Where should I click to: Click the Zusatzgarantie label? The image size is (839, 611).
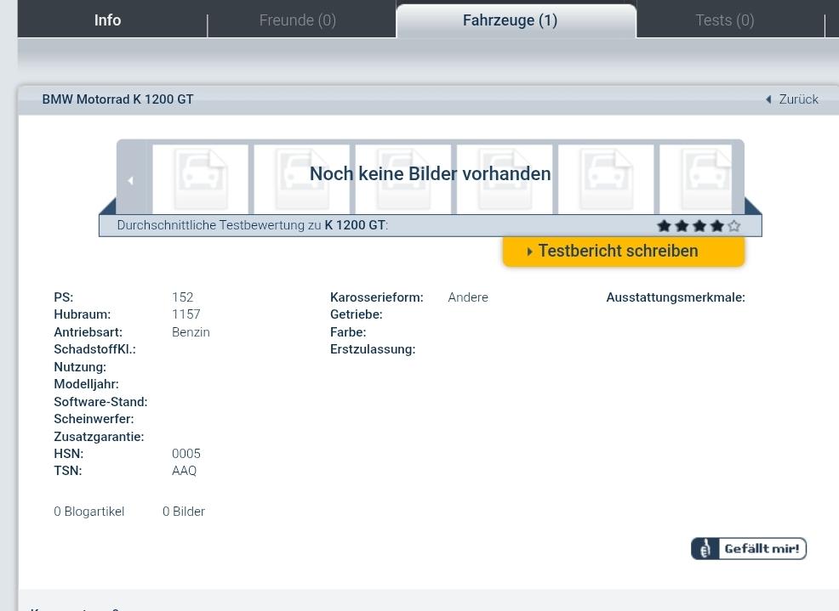point(99,437)
